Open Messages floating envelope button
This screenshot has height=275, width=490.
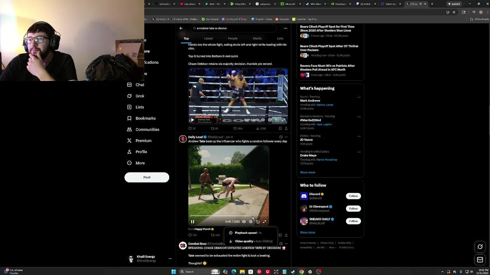(480, 260)
